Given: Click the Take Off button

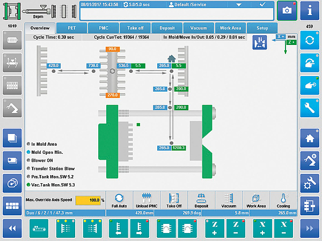Looking at the screenshot, I should [173, 200].
